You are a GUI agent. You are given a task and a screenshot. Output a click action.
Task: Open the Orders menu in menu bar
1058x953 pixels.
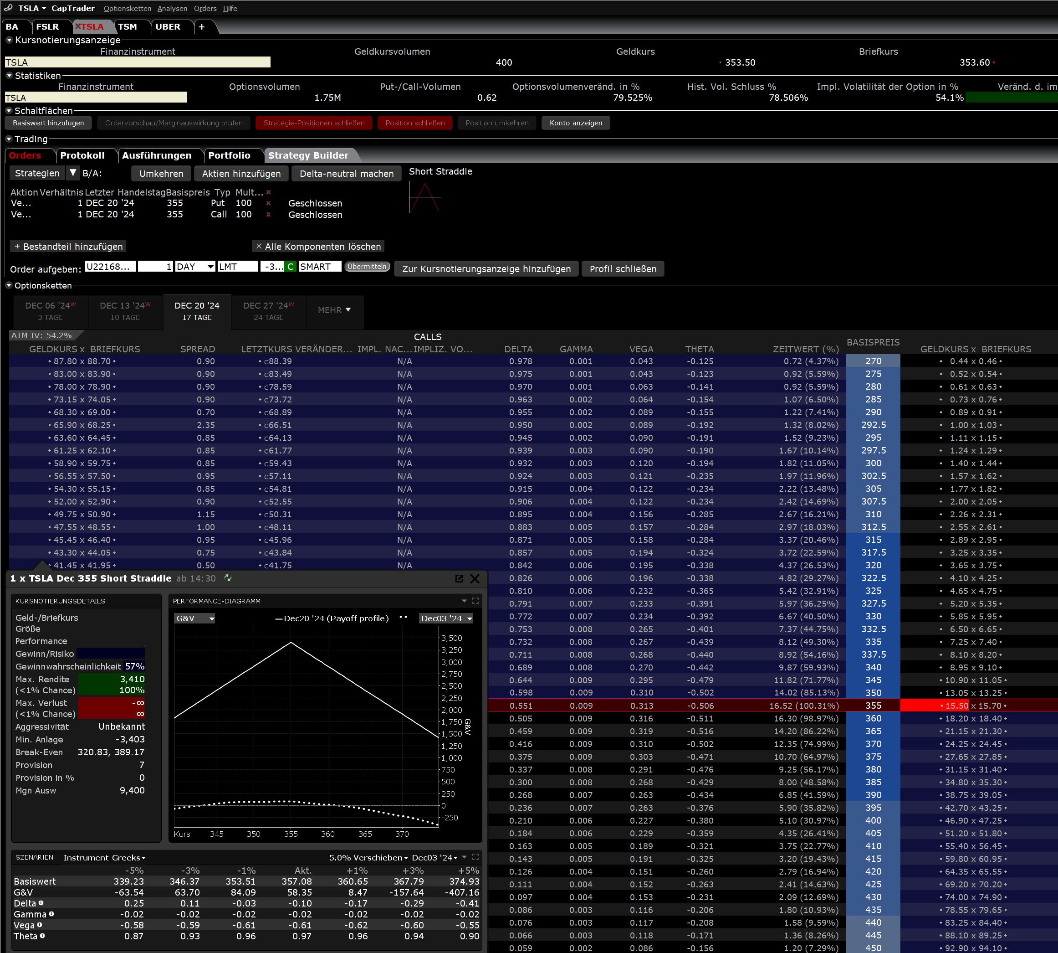coord(205,8)
